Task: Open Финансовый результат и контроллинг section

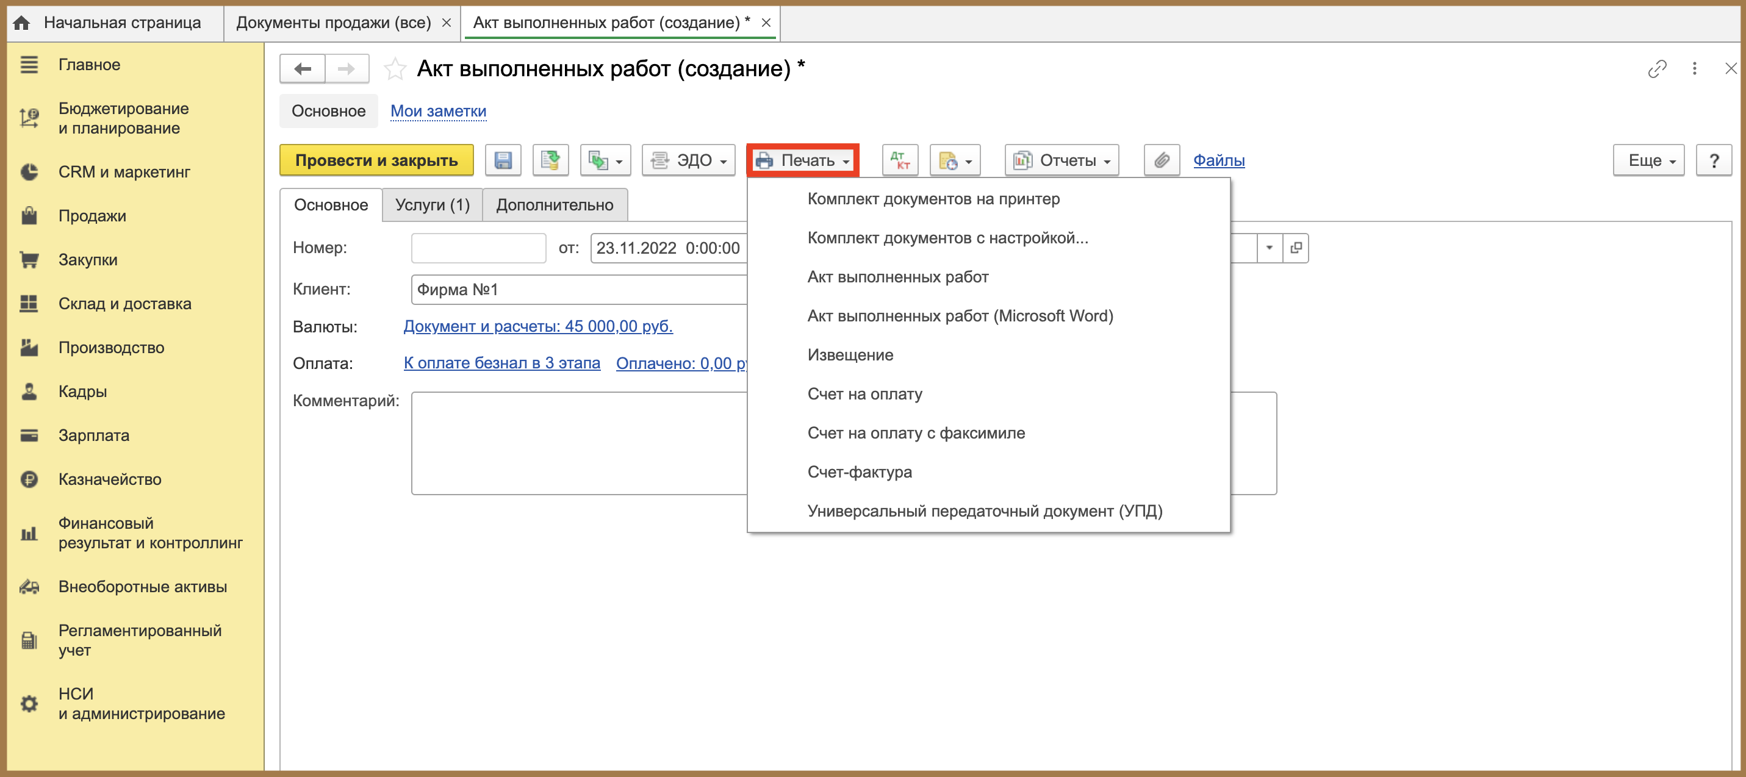Action: (151, 533)
